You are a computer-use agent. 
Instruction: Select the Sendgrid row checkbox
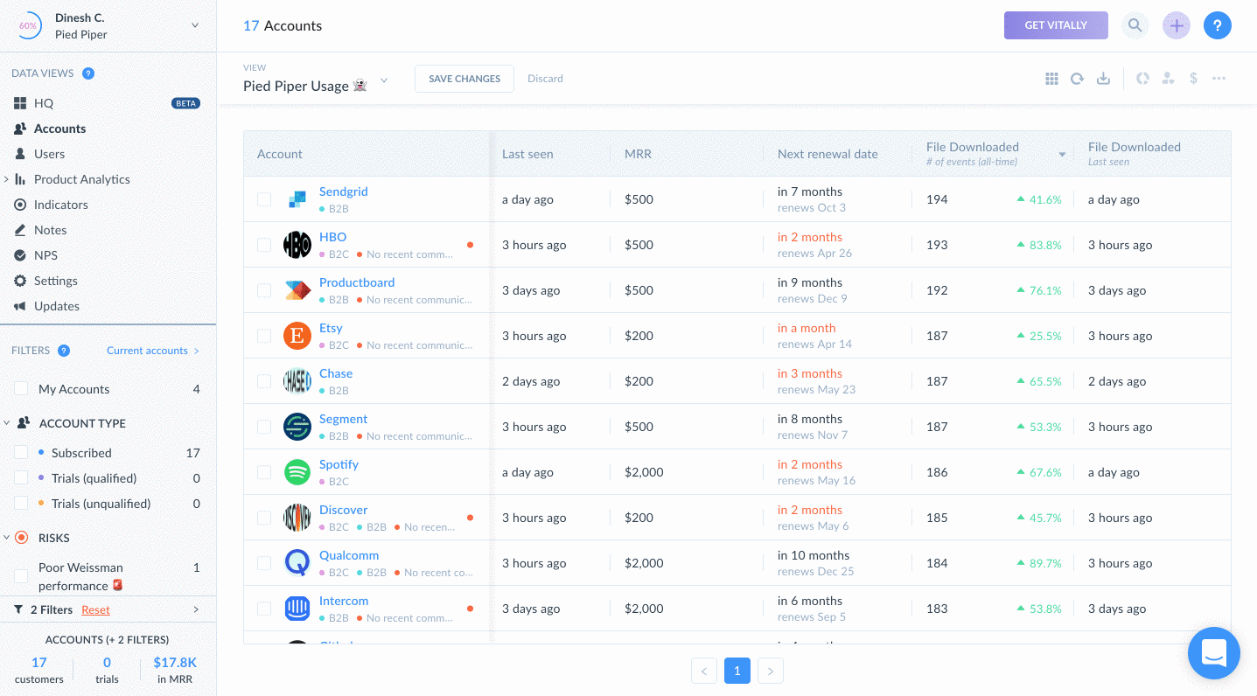264,199
